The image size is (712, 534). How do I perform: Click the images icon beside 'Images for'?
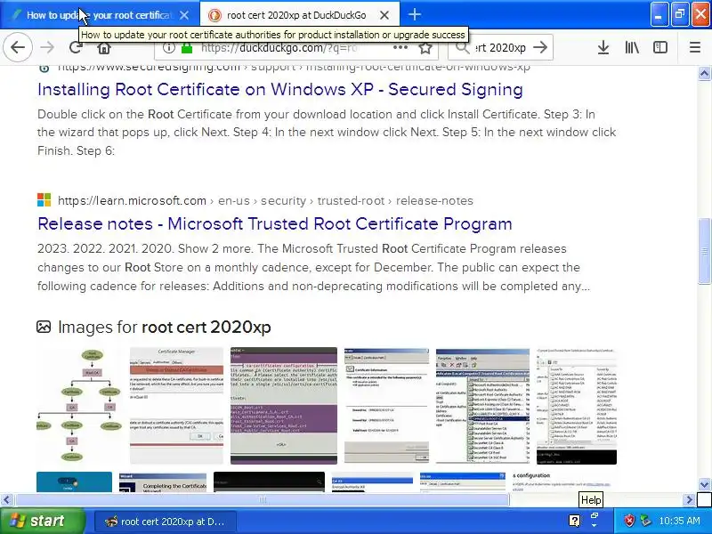coord(44,327)
